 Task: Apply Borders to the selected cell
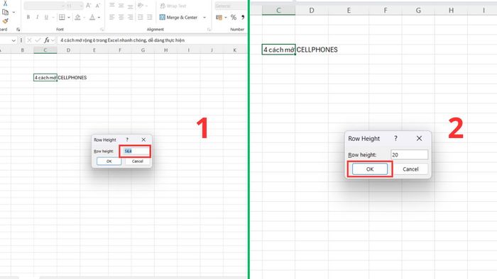click(x=62, y=17)
